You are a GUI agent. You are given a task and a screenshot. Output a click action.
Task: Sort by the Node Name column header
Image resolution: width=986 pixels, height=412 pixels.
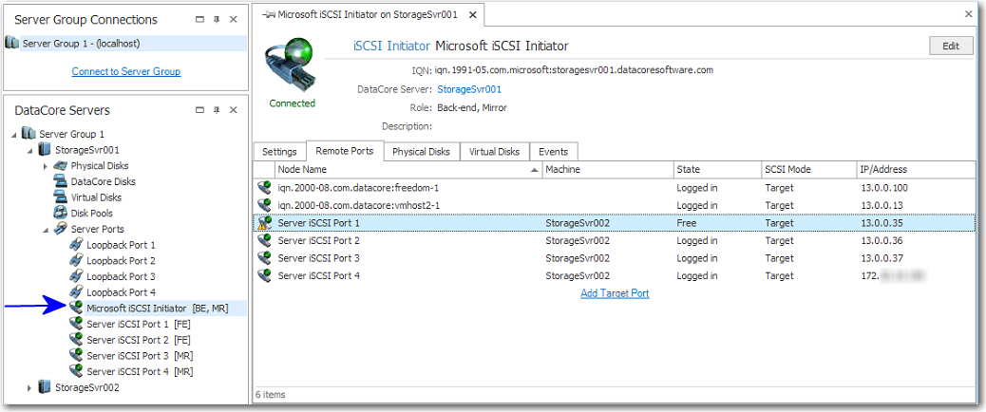coord(408,170)
